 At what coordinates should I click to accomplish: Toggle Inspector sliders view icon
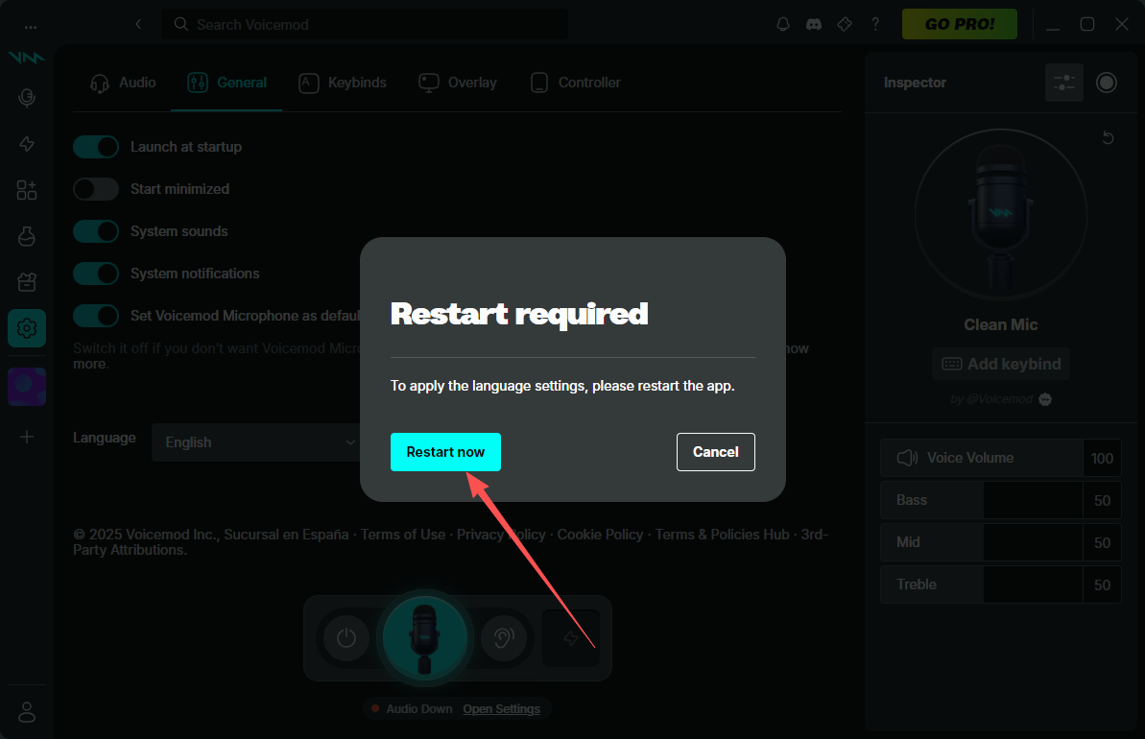1064,83
